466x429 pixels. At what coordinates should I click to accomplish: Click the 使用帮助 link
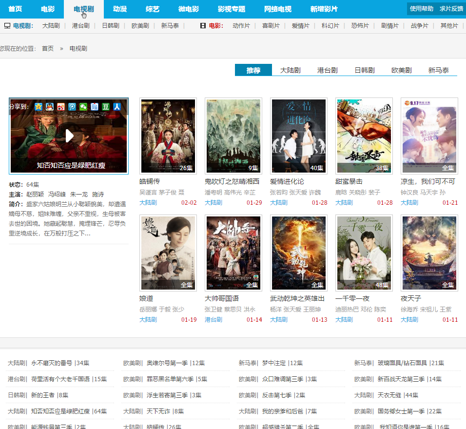pos(422,9)
